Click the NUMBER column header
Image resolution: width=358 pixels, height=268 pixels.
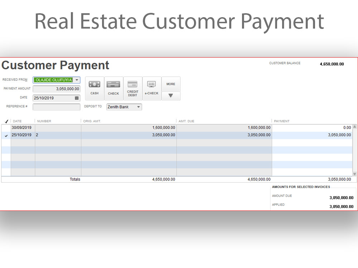pyautogui.click(x=43, y=121)
